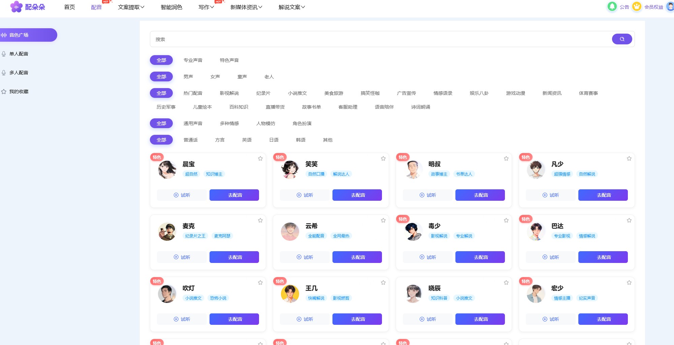Open 麦克 avatar thumbnail
Screen dimensions: 674x345
pos(167,231)
